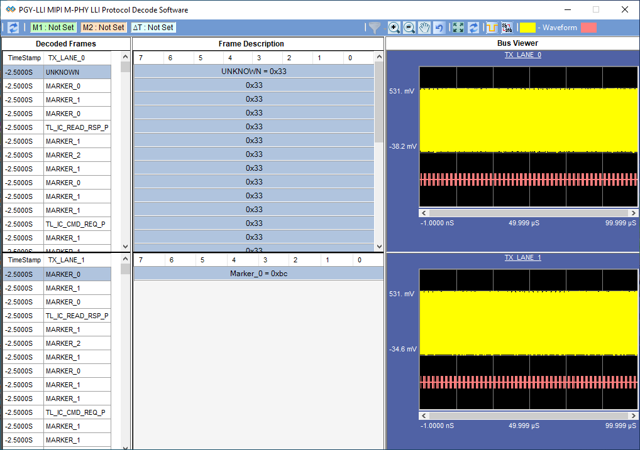Click the ΔT : Not Set label
Screen dimensions: 640x450
(x=153, y=28)
